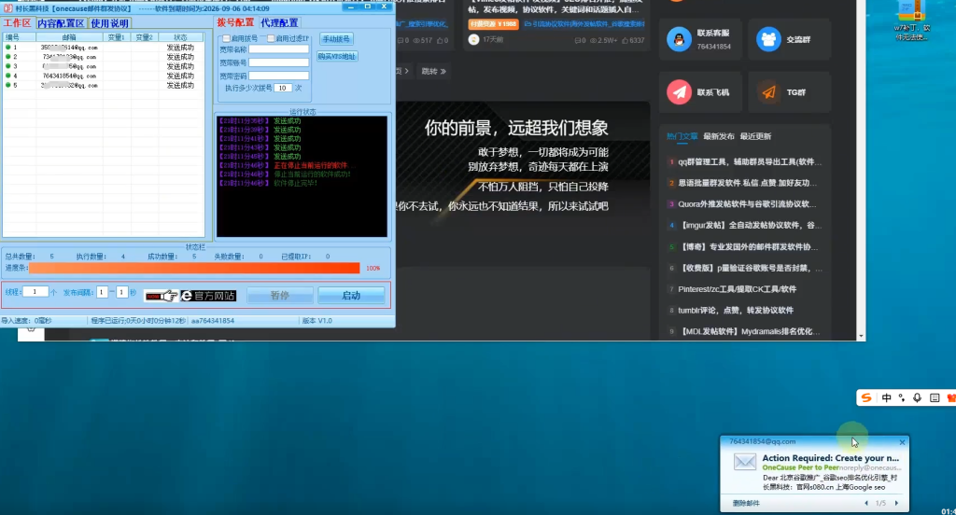Viewport: 956px width, 515px height.
Task: Click the second 发布间隔 interval field
Action: 122,293
